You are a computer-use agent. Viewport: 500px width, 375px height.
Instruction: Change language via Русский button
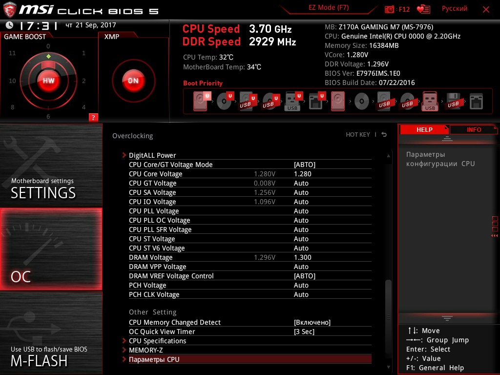(455, 9)
